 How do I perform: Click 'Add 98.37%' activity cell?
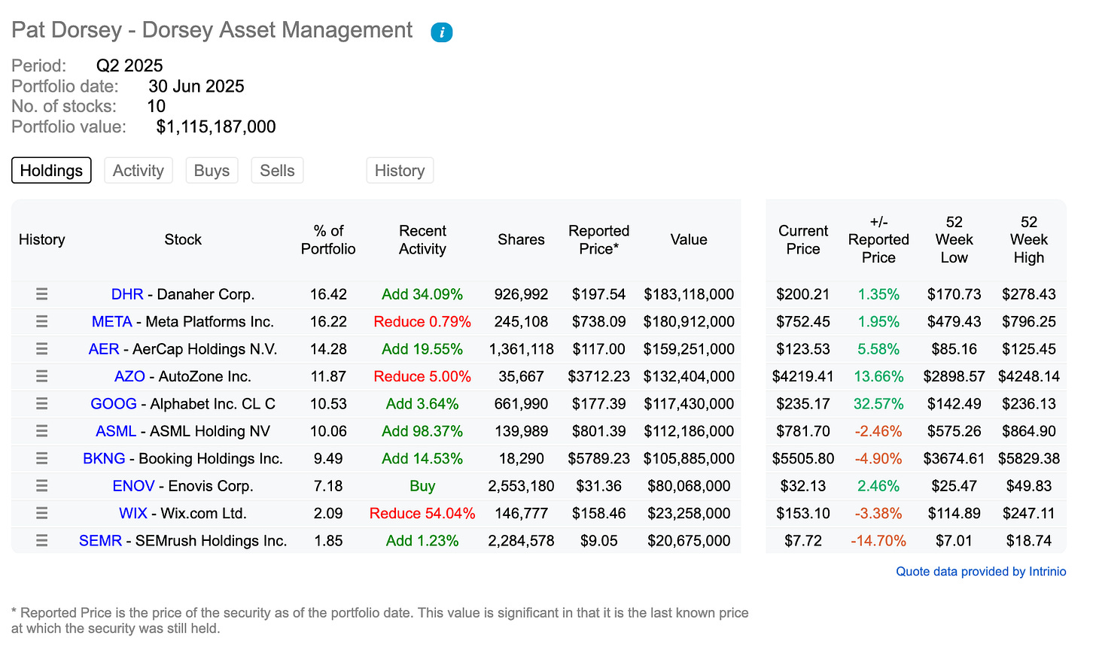coord(422,431)
